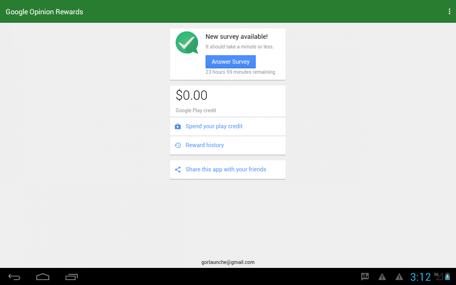Click the board notification icon in status bar
456x285 pixels.
(365, 277)
